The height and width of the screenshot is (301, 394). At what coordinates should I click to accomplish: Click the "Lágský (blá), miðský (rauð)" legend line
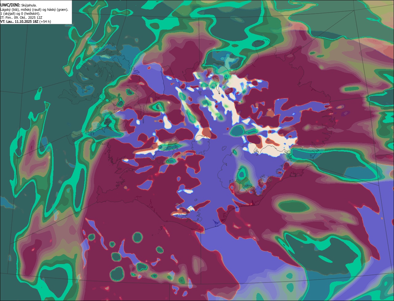click(x=34, y=10)
